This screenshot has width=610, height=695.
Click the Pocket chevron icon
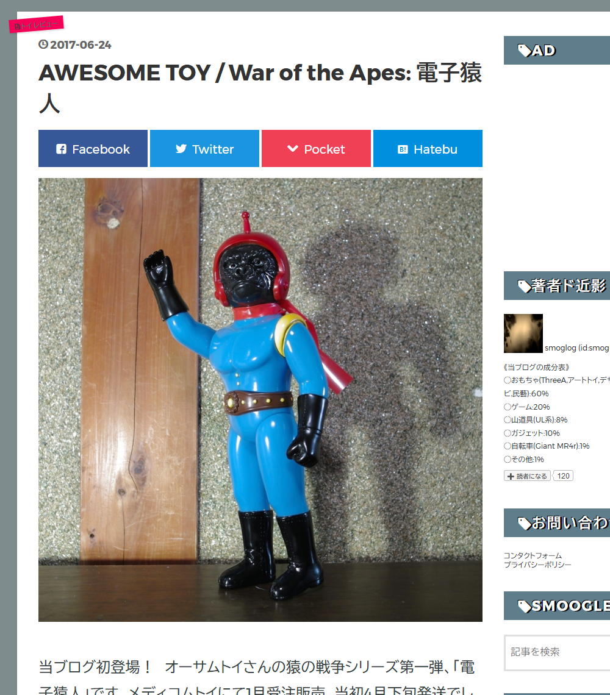coord(293,149)
